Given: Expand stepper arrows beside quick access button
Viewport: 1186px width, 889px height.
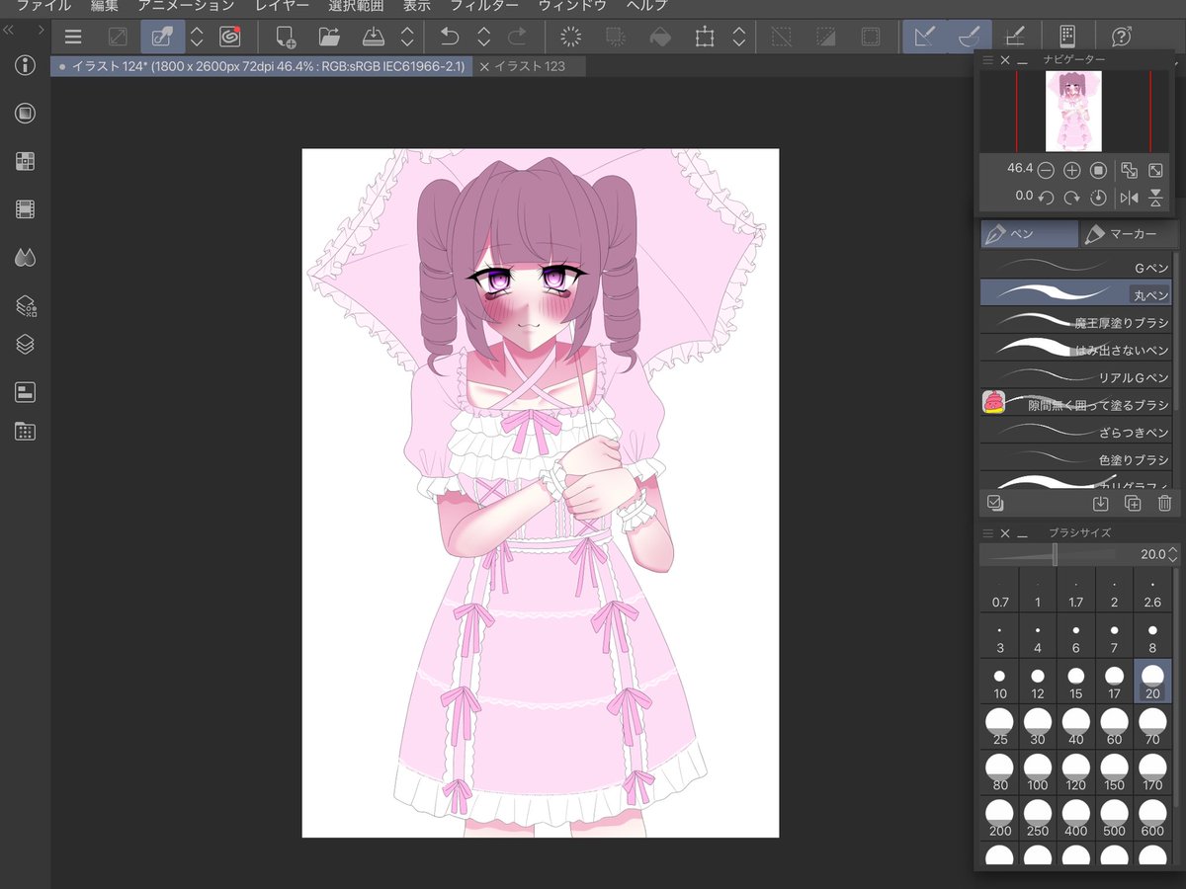Looking at the screenshot, I should pos(197,38).
